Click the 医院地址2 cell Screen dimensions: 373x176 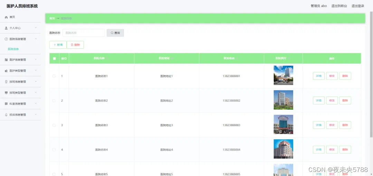coord(166,101)
